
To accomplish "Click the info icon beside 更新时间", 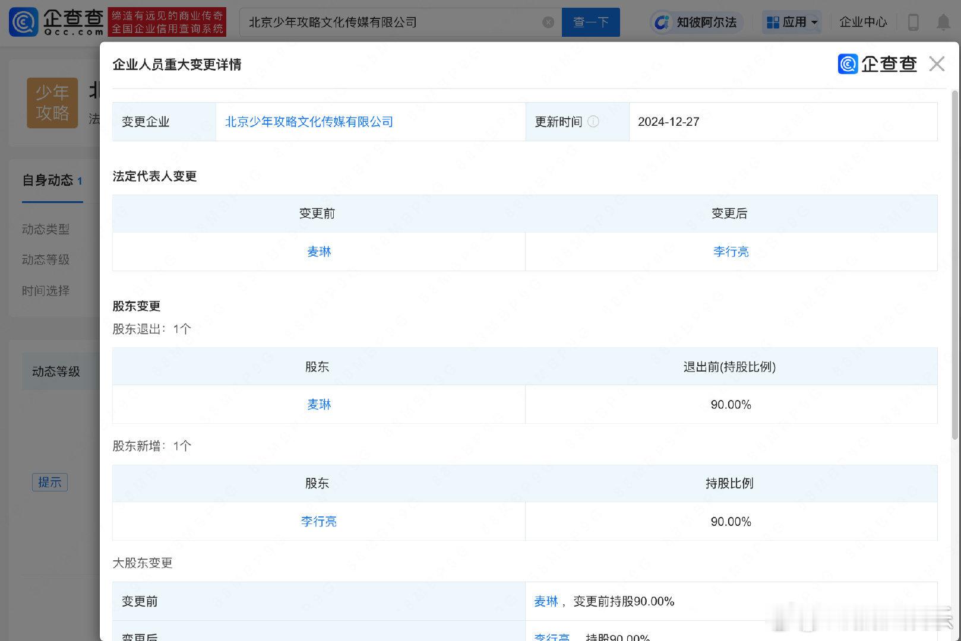I will click(593, 122).
